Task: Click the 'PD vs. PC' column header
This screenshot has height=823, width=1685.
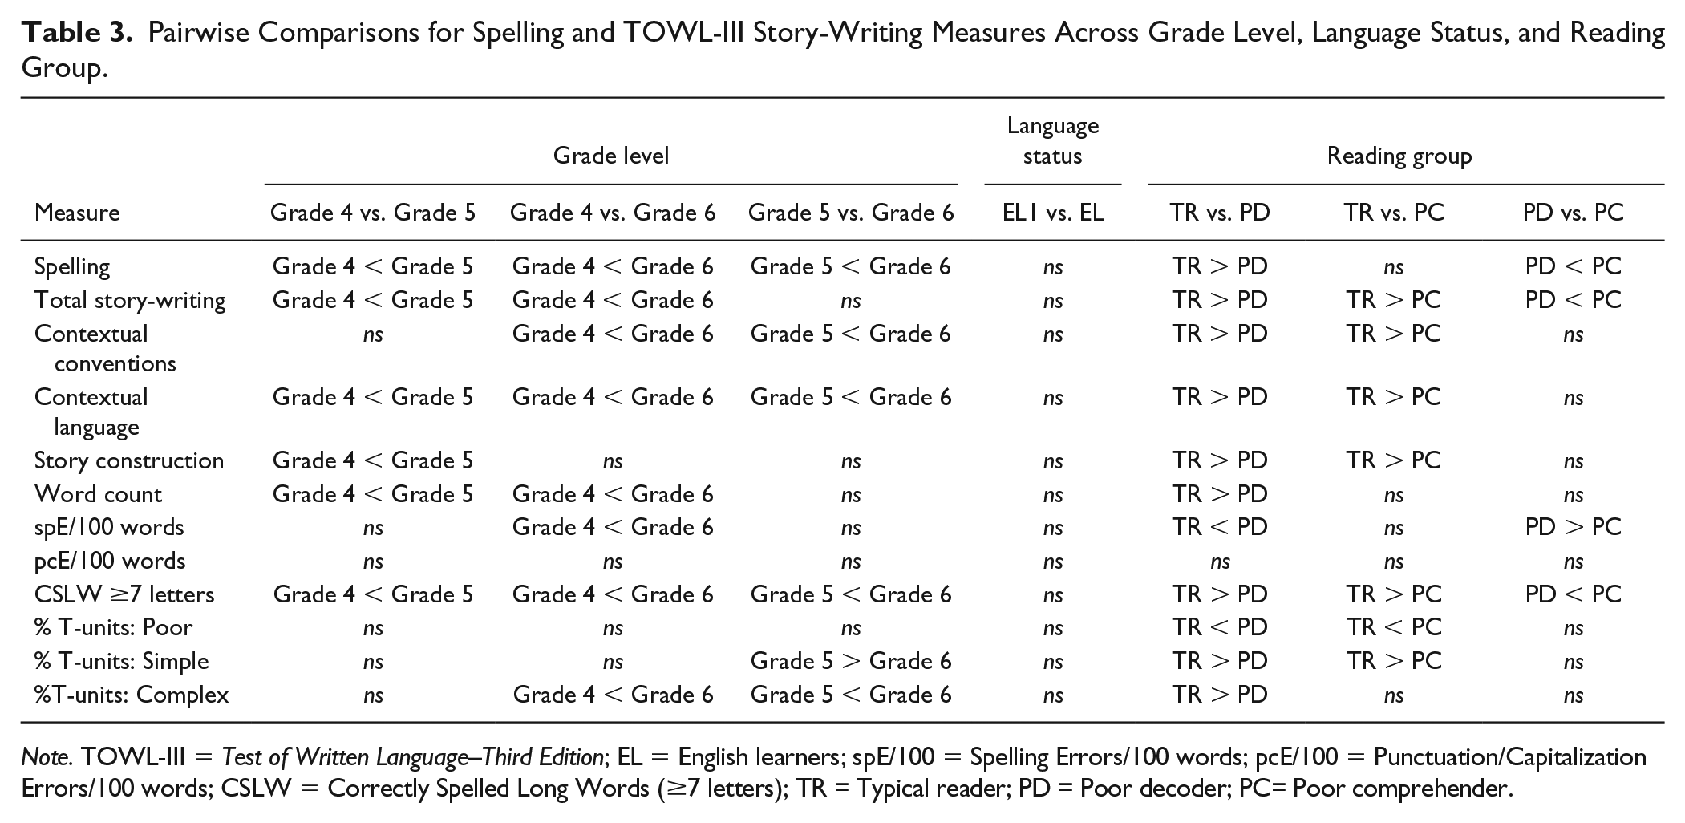Action: [x=1573, y=213]
